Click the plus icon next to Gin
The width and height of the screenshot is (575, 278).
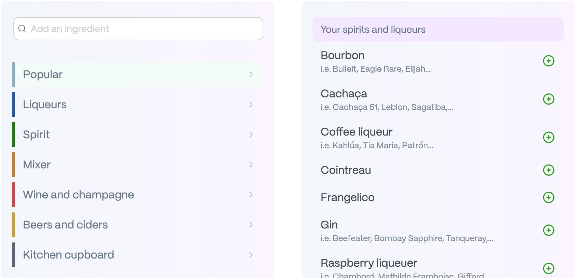coord(548,231)
